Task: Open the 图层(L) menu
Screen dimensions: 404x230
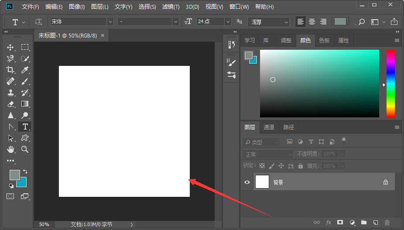Action: 100,7
